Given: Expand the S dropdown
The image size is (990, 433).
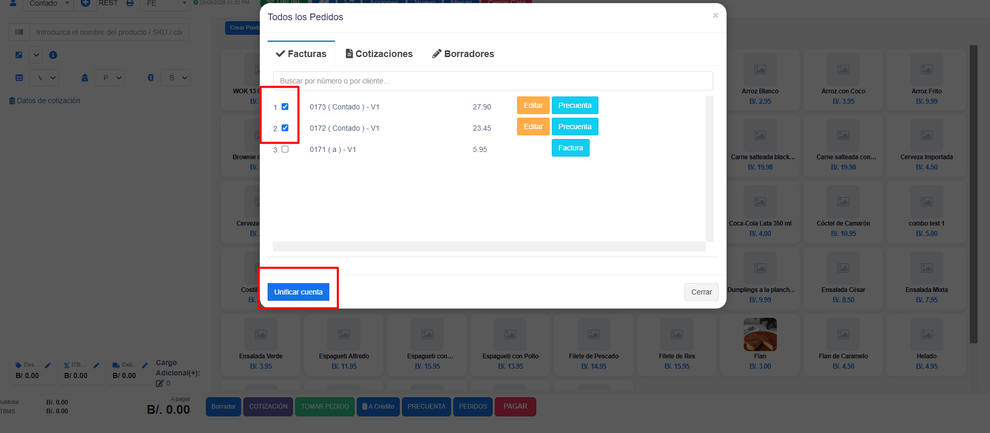Looking at the screenshot, I should pos(176,78).
